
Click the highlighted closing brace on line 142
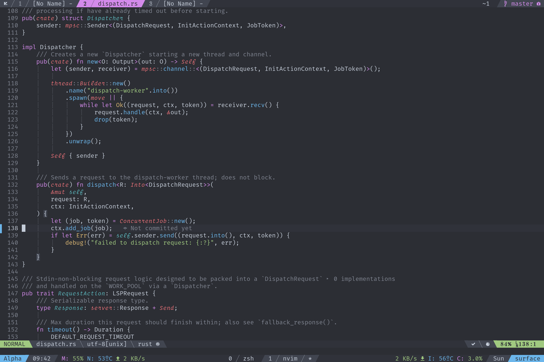coord(38,257)
